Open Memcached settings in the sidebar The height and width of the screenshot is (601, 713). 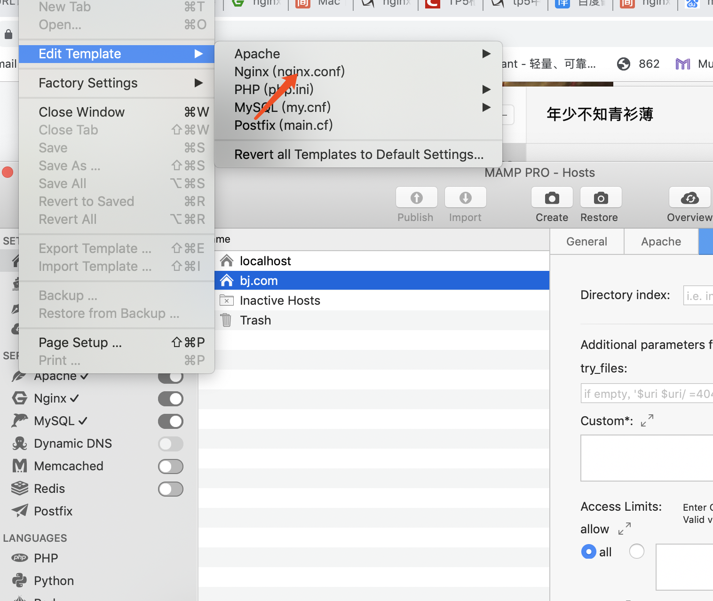pos(69,466)
